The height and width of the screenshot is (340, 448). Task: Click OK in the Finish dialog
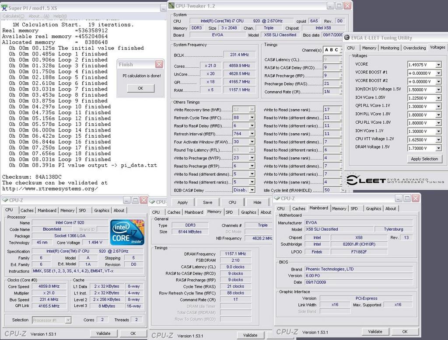140,88
